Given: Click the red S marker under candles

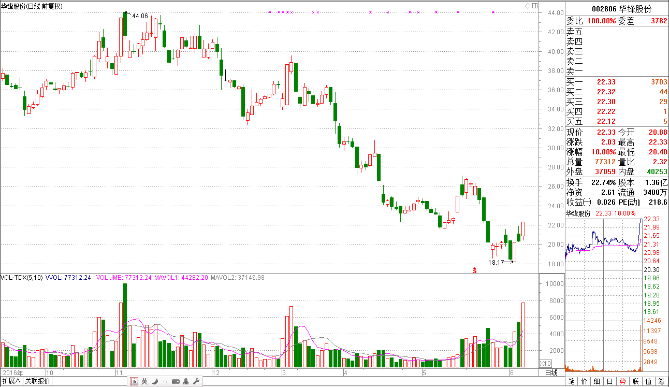Looking at the screenshot, I should click(474, 270).
